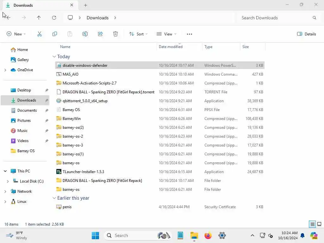This screenshot has height=243, width=324.
Task: Click the PC monitor icon in address bar
Action: (70, 18)
